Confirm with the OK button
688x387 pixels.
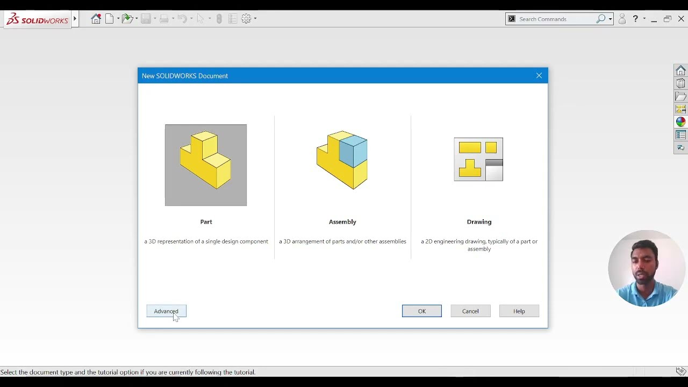pyautogui.click(x=422, y=311)
